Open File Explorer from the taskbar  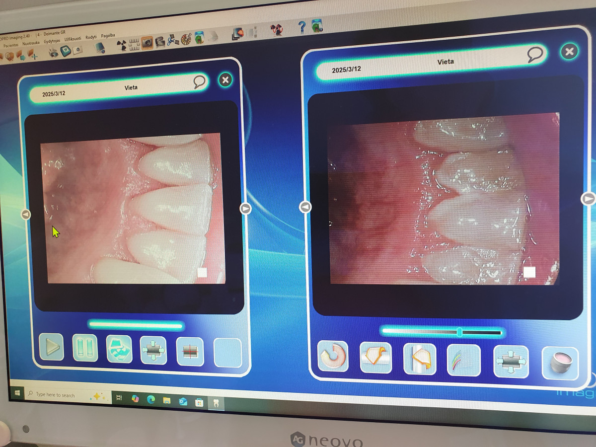(167, 400)
